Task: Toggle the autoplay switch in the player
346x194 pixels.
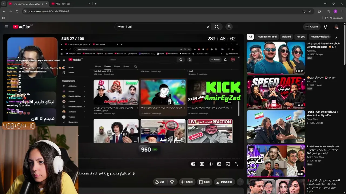Action: [193, 164]
